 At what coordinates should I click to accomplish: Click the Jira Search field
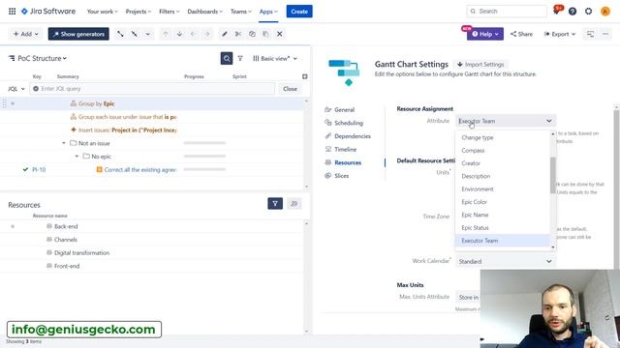pyautogui.click(x=507, y=12)
